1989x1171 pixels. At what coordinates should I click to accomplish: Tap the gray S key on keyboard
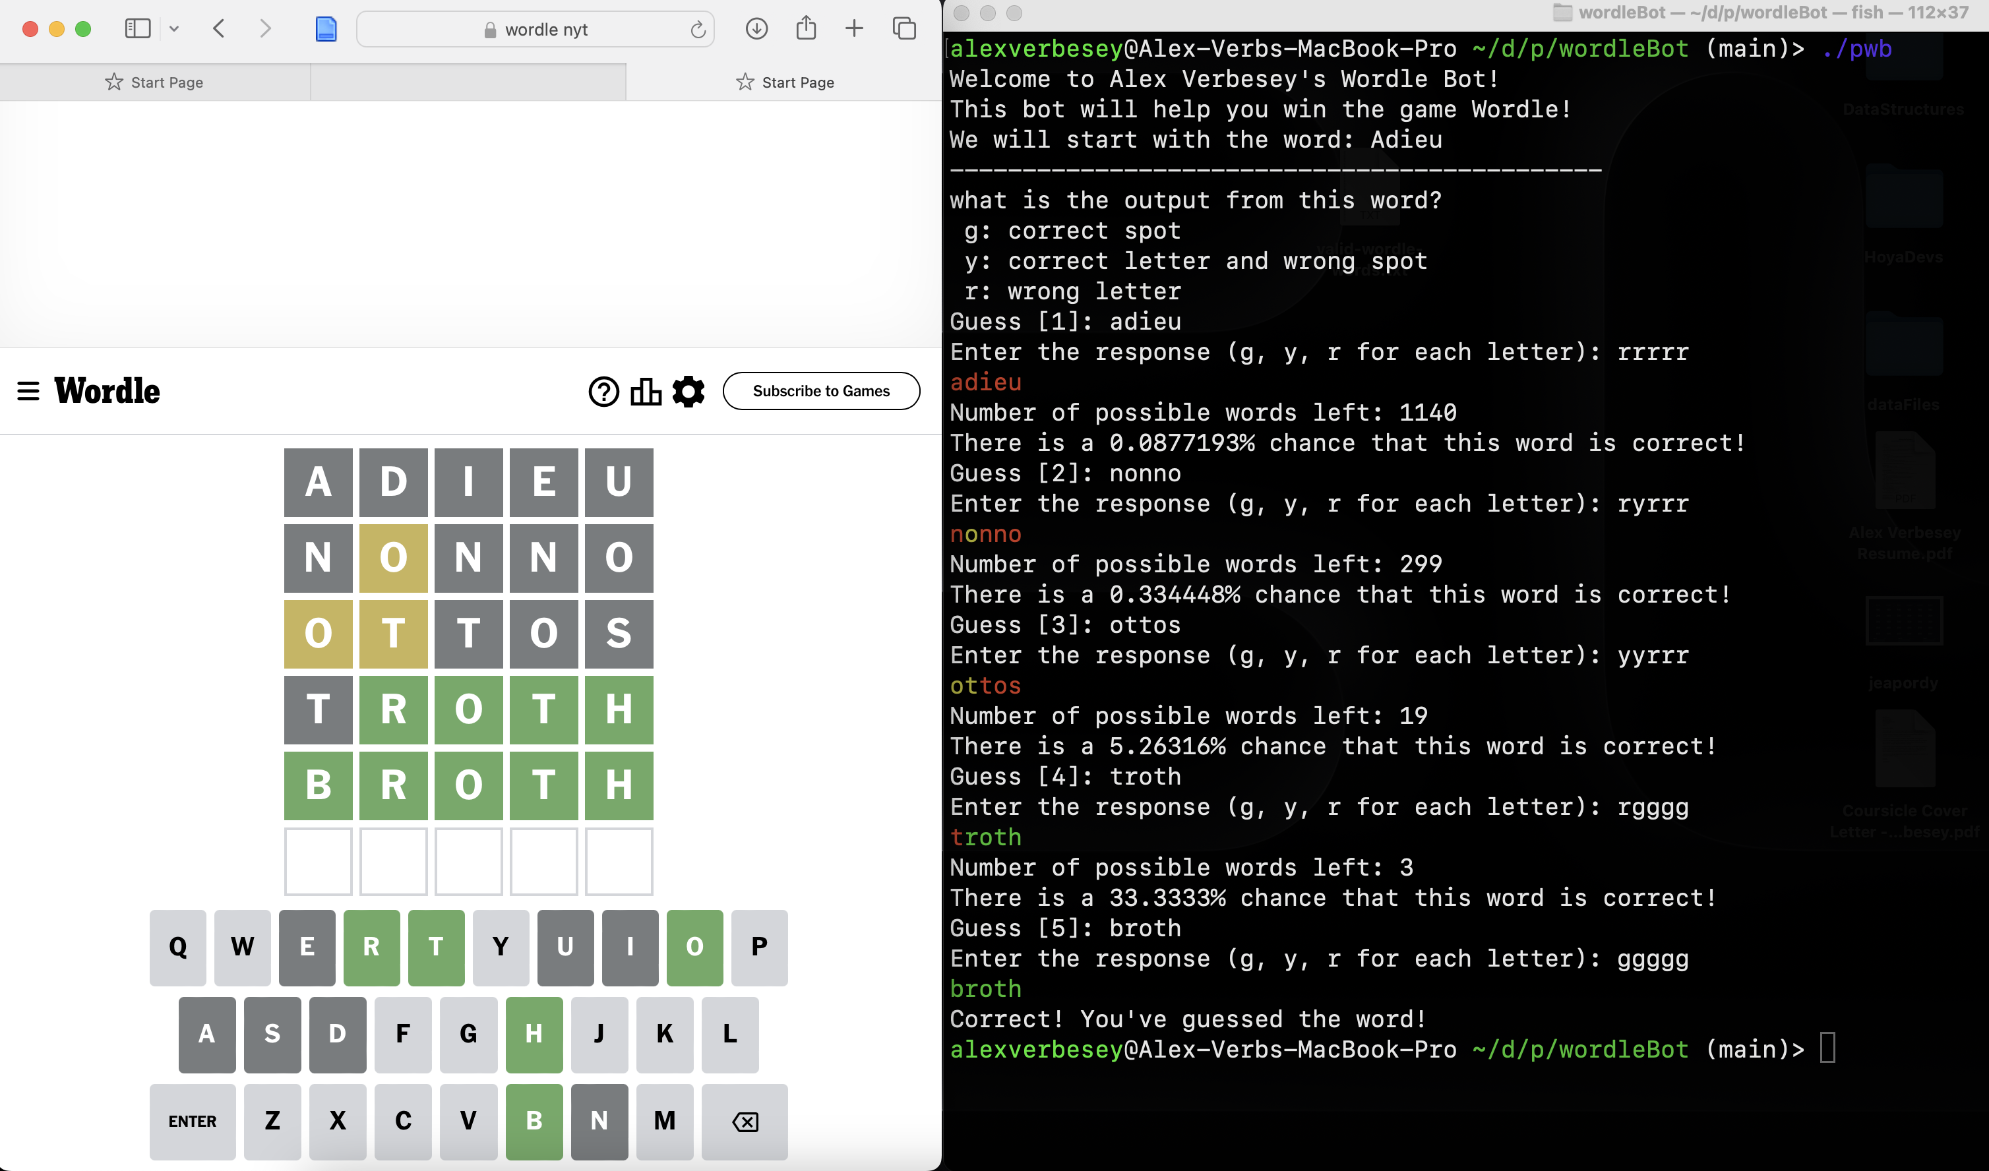point(272,1035)
